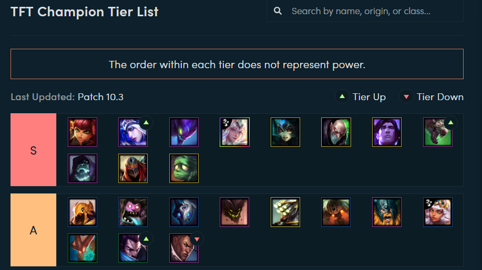Select Kha'Zix portrait in S tier
Viewport: 482px width, 270px height.
184,132
